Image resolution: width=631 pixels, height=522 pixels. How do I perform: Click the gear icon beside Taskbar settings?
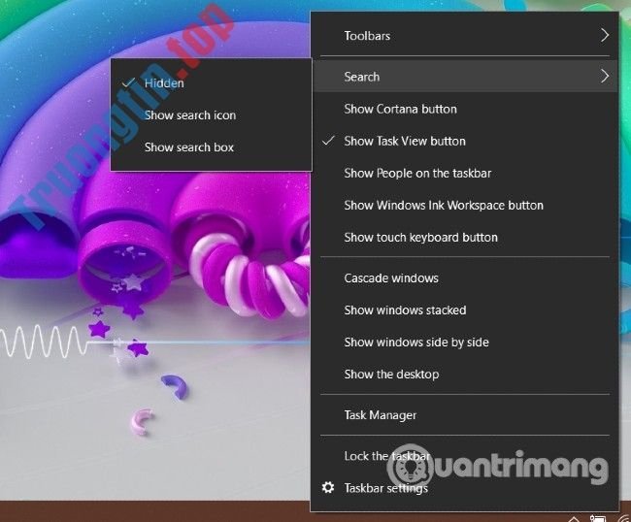click(328, 488)
